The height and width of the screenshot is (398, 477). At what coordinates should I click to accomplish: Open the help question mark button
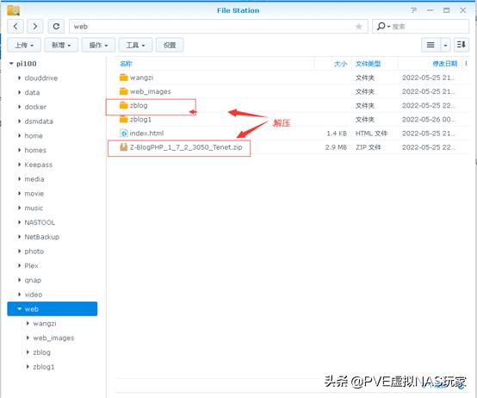413,10
